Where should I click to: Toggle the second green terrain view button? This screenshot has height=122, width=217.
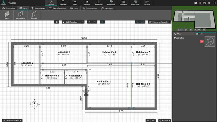pyautogui.click(x=143, y=22)
